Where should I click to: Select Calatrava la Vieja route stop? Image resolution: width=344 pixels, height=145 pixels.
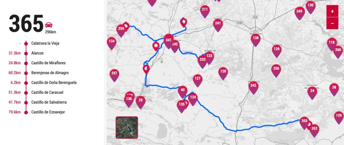point(45,43)
